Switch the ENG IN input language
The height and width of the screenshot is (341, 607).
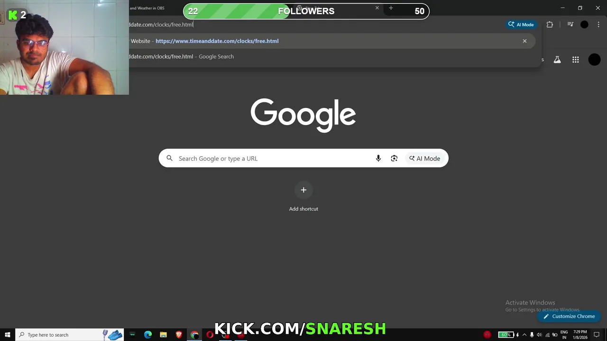pyautogui.click(x=564, y=335)
